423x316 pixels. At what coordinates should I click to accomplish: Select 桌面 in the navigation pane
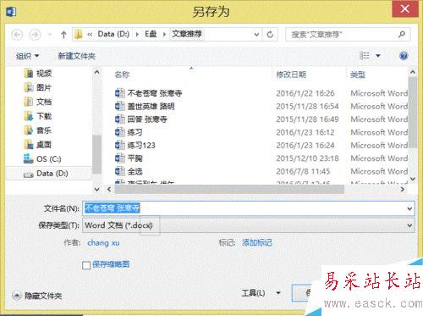click(38, 145)
